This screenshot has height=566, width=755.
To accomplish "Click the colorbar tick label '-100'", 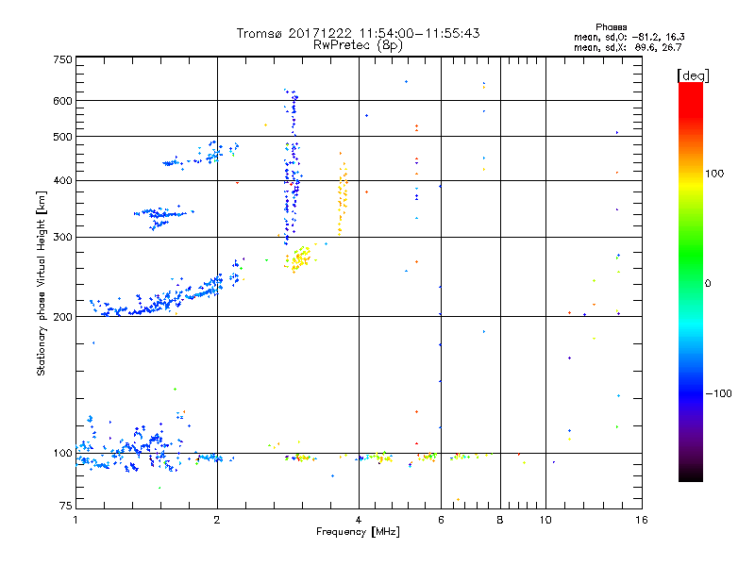I will click(718, 393).
